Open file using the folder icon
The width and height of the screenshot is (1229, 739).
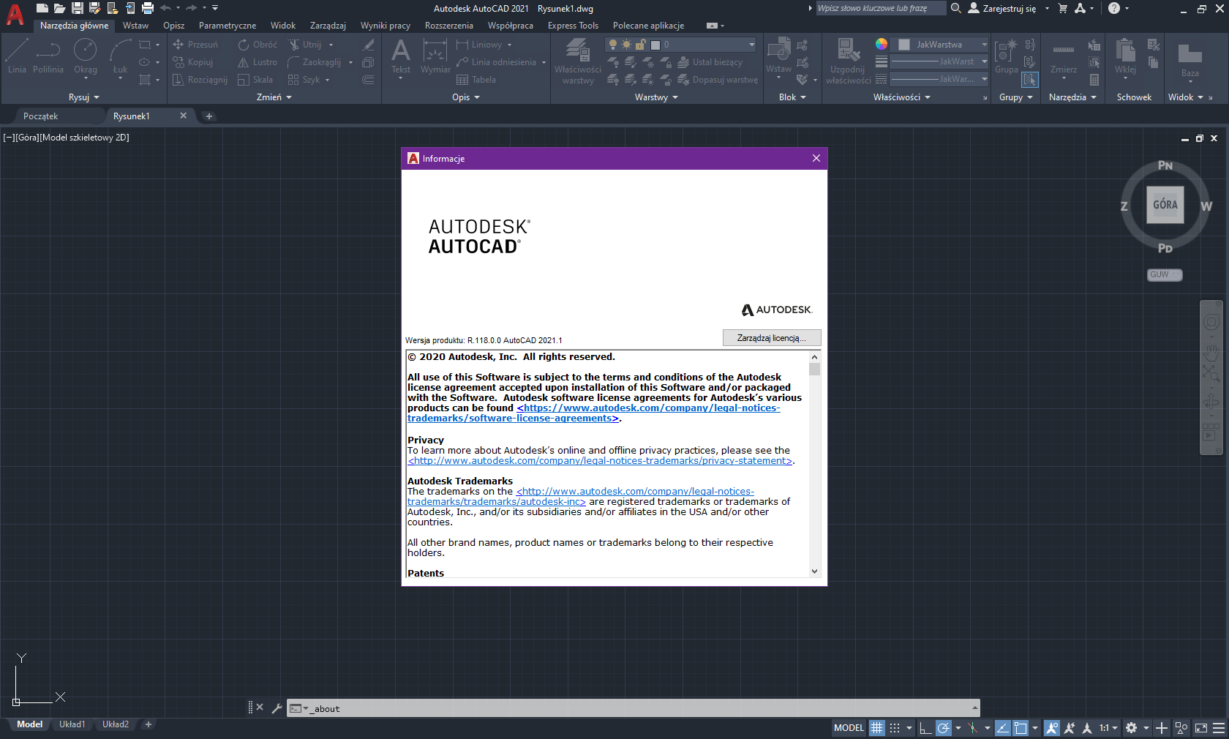[x=59, y=8]
